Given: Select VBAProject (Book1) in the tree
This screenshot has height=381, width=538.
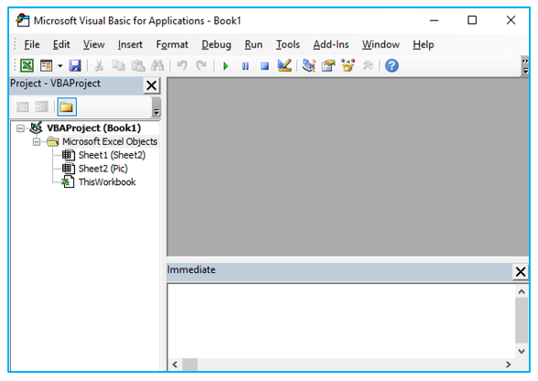Looking at the screenshot, I should pyautogui.click(x=93, y=128).
